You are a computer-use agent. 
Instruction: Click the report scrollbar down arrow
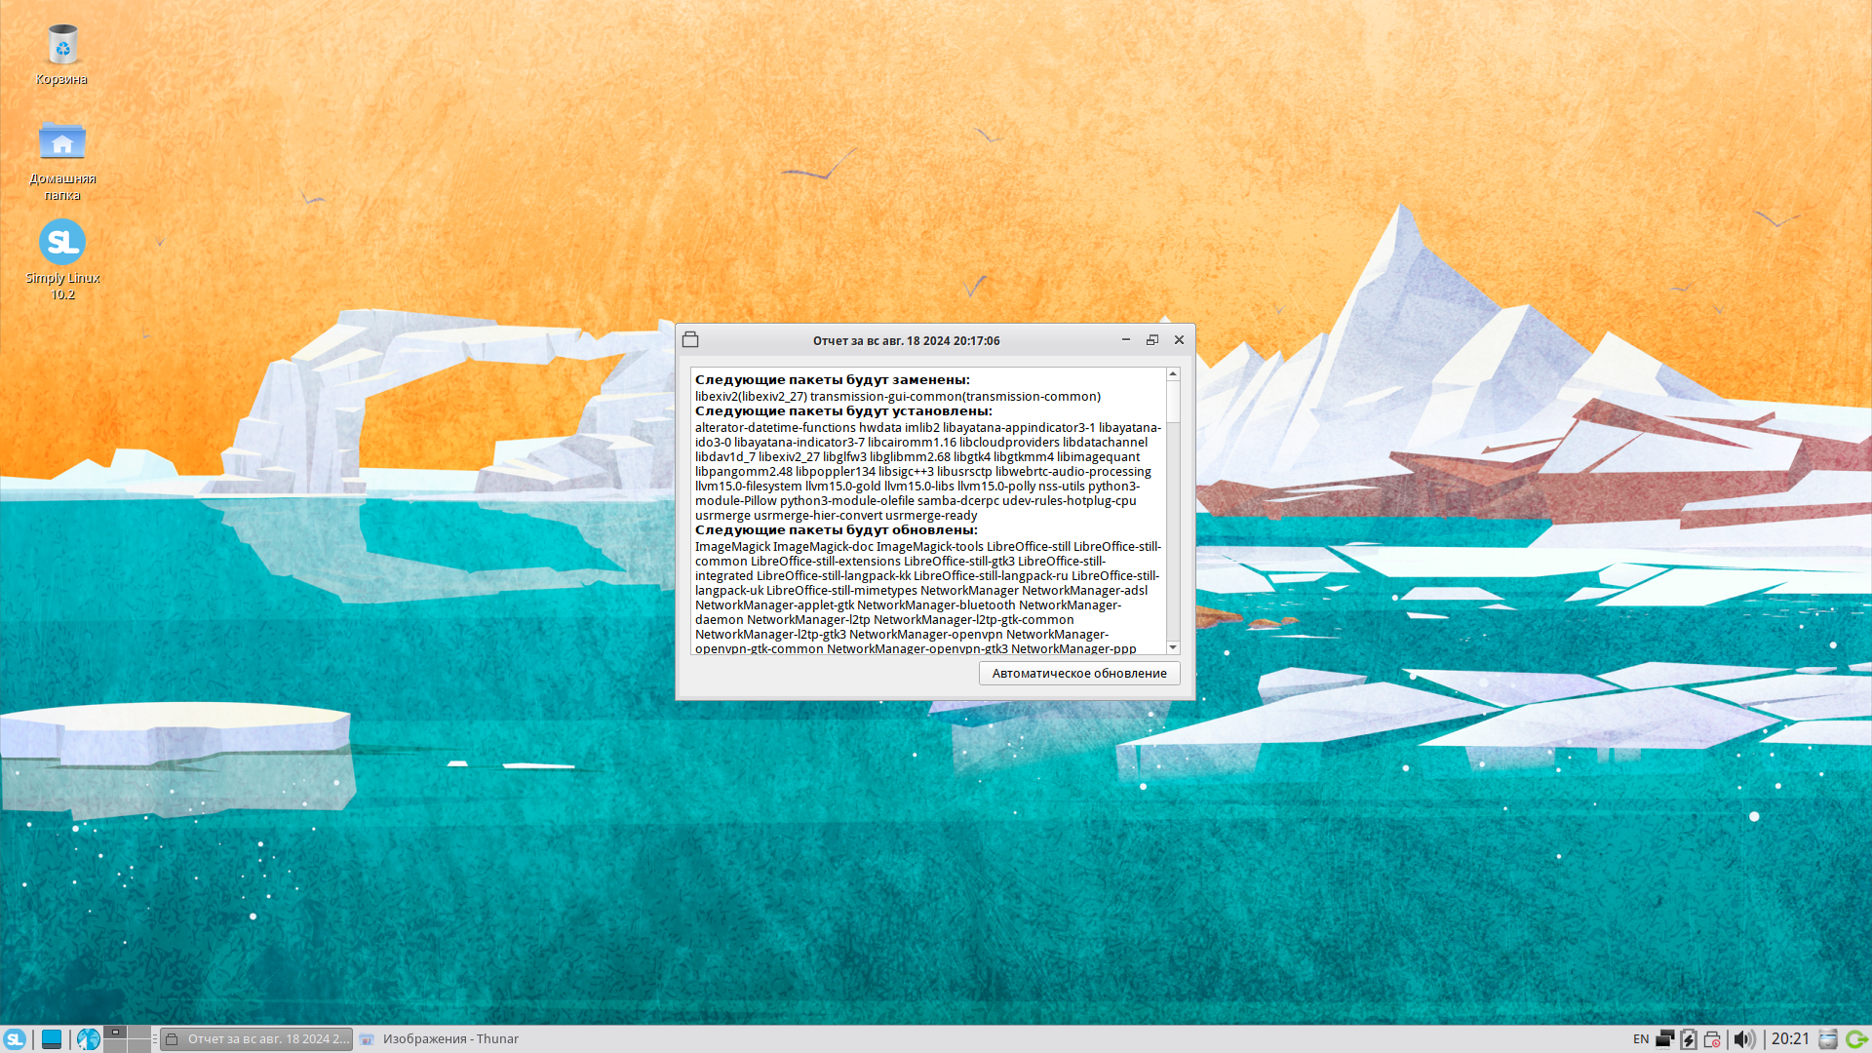click(1173, 647)
